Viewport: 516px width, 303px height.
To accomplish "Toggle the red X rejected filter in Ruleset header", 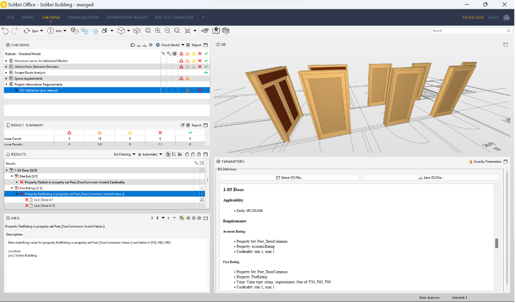I will (x=200, y=54).
